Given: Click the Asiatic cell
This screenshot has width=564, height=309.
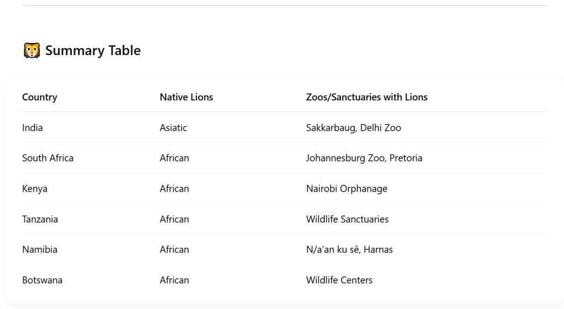Looking at the screenshot, I should 173,128.
